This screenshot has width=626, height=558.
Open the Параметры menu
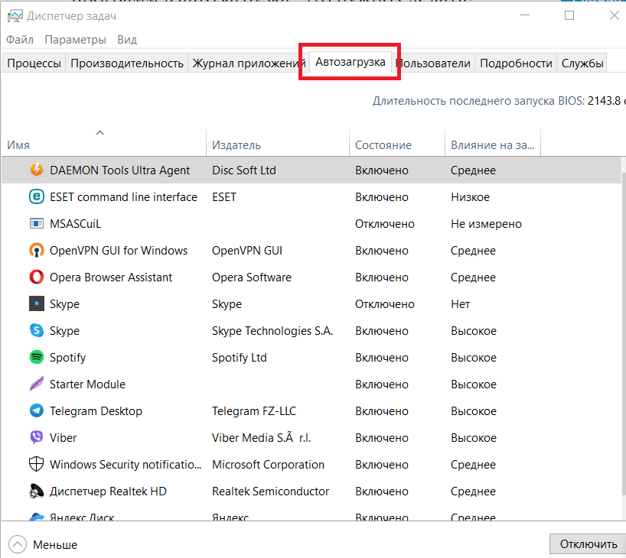coord(75,40)
